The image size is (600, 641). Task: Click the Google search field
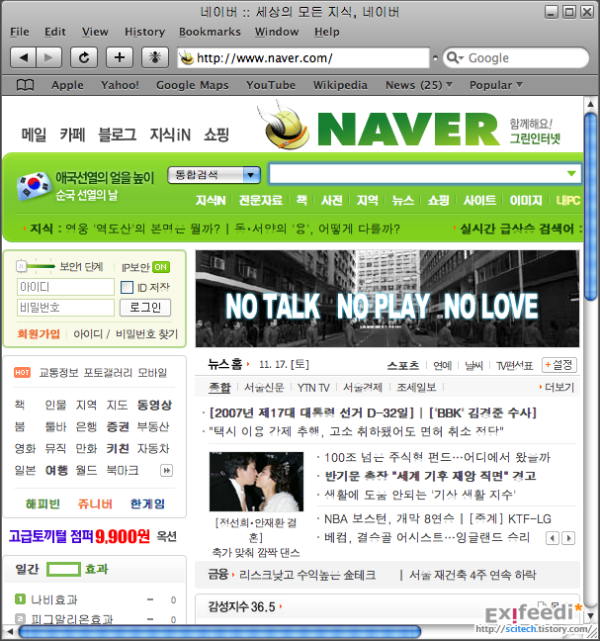(x=516, y=58)
